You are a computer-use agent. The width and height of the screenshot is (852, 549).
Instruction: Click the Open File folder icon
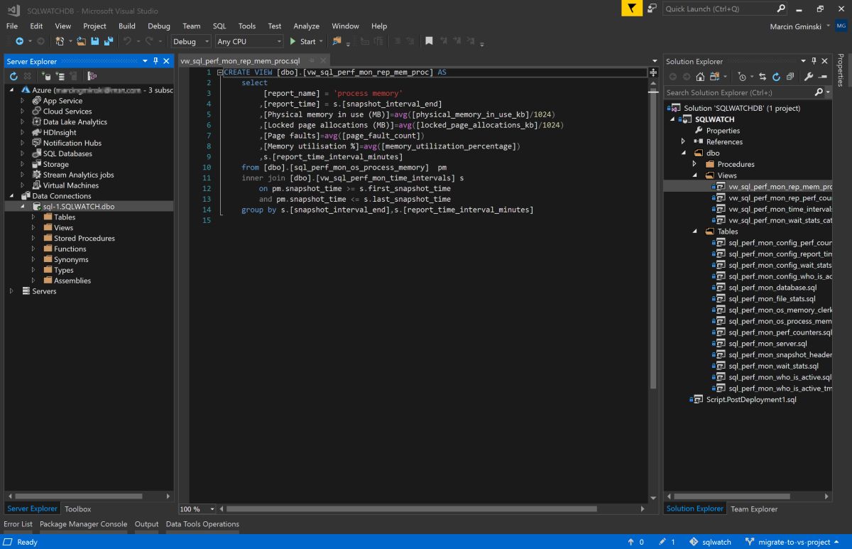click(82, 41)
